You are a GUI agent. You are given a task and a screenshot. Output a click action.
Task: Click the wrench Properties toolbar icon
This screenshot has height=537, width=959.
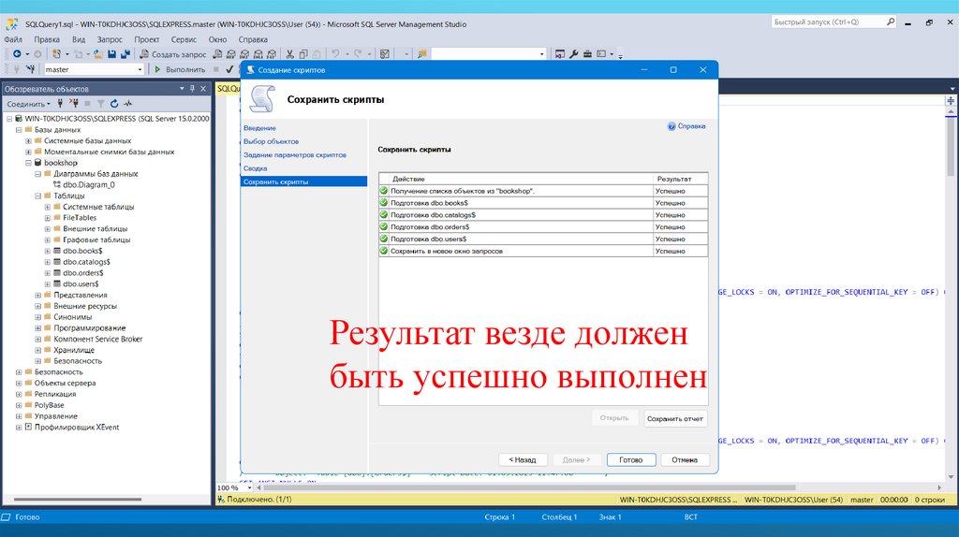[574, 54]
